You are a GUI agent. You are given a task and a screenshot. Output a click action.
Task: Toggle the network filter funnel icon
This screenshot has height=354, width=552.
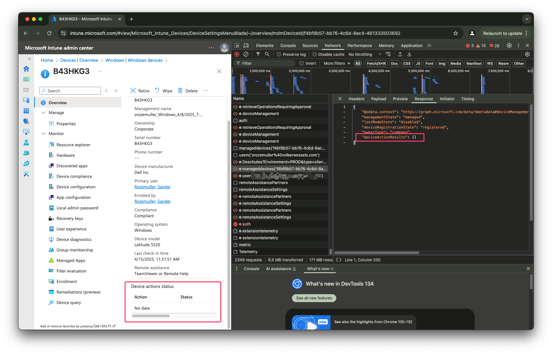258,54
